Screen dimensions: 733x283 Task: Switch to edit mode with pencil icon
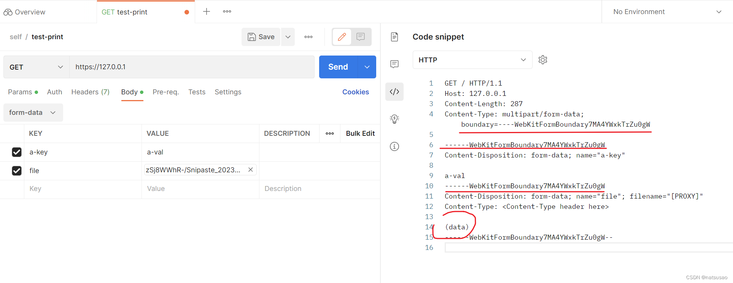click(342, 37)
